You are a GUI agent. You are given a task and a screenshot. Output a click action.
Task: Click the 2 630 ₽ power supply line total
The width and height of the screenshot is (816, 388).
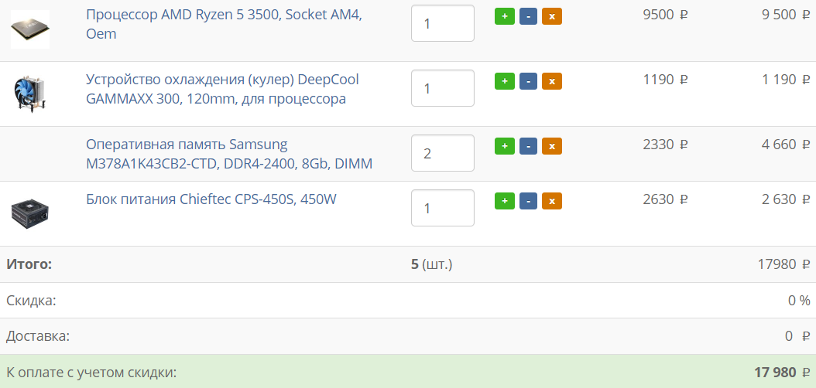coord(786,199)
